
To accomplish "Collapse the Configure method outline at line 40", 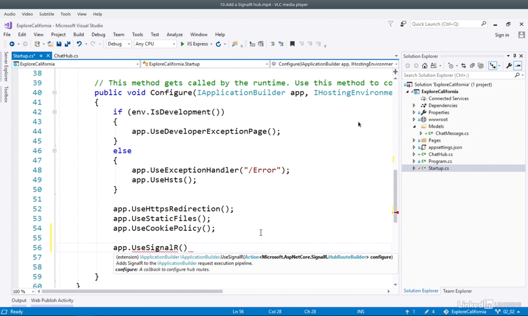I will (x=54, y=92).
